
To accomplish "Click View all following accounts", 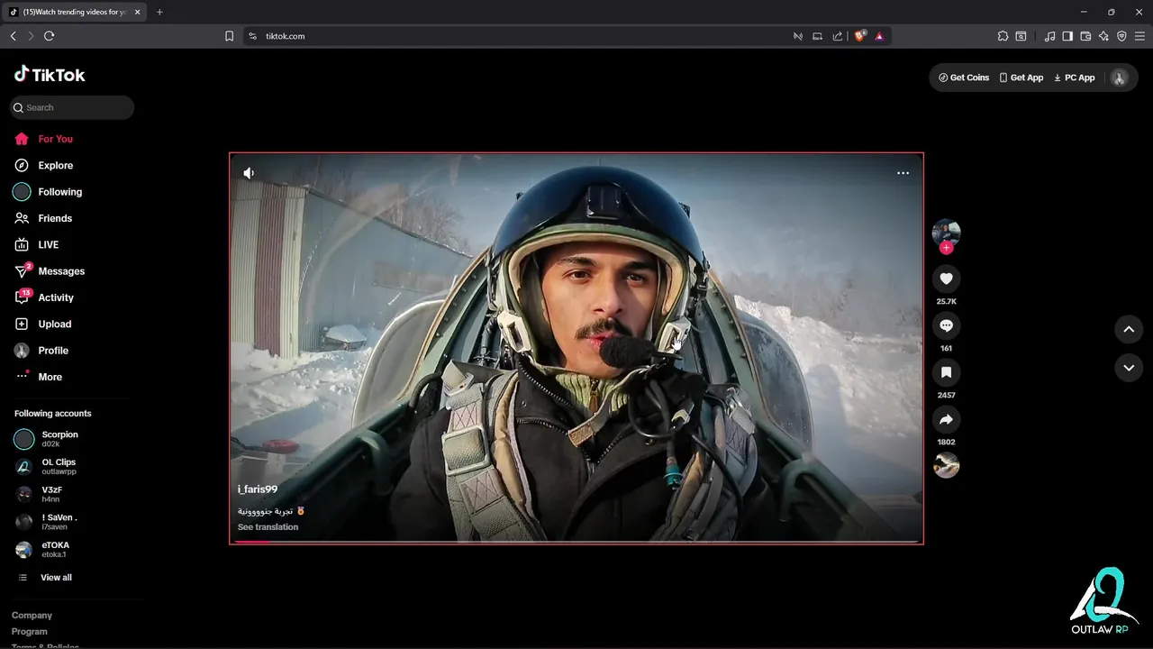I will tap(45, 578).
